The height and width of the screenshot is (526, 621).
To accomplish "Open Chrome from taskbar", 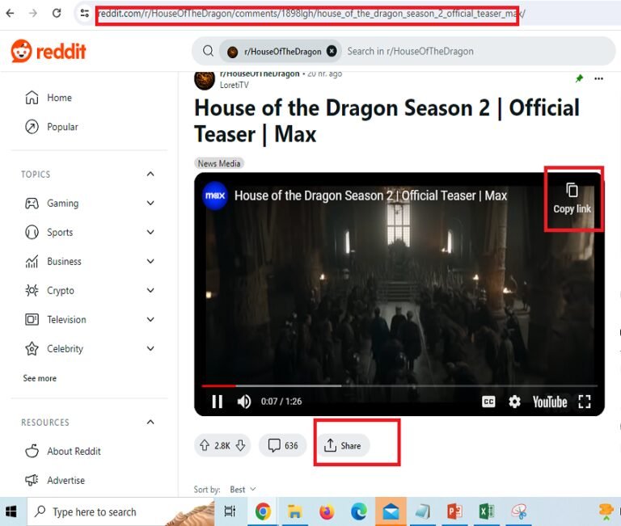I will pyautogui.click(x=263, y=511).
